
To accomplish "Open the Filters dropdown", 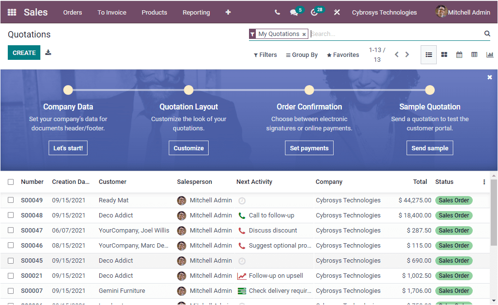I will pyautogui.click(x=265, y=54).
